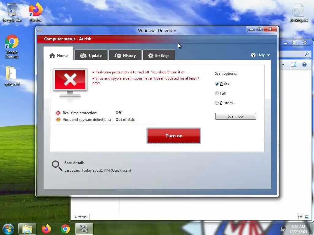Click the Help question mark icon
Viewport: 314px width, 235px height.
(x=253, y=55)
